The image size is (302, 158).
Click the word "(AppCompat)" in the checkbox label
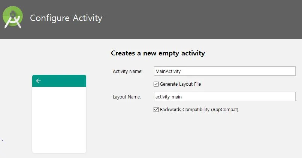(x=224, y=110)
